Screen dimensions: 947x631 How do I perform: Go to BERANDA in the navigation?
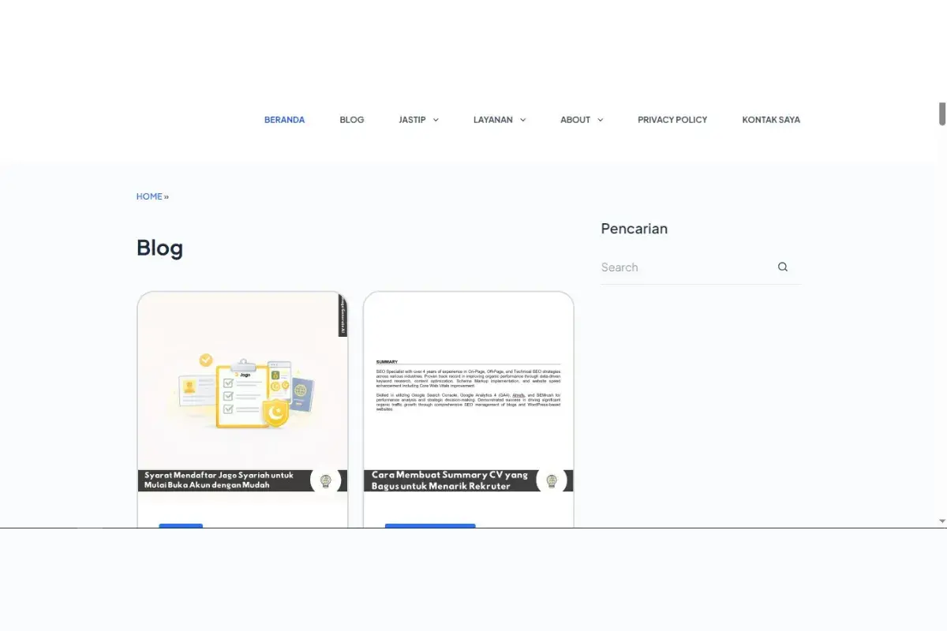coord(284,120)
